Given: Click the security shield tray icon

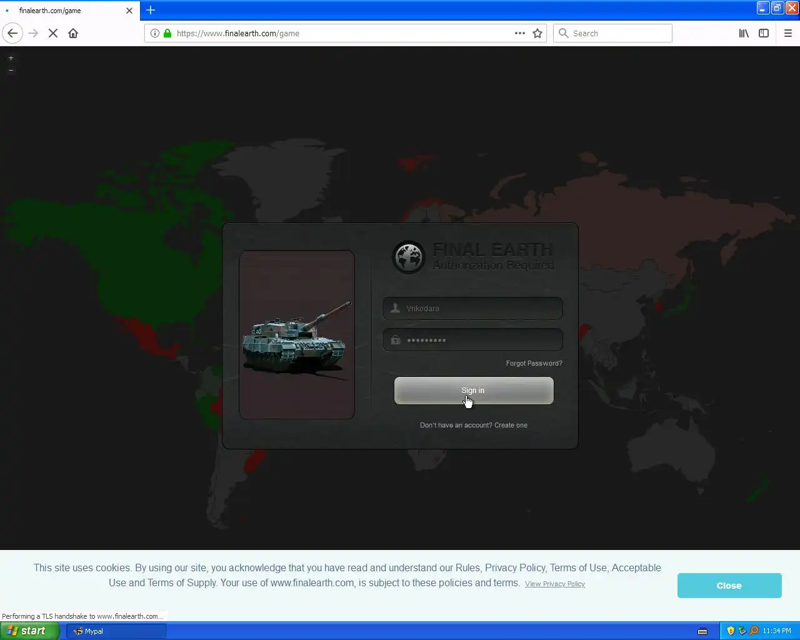Looking at the screenshot, I should tap(731, 631).
